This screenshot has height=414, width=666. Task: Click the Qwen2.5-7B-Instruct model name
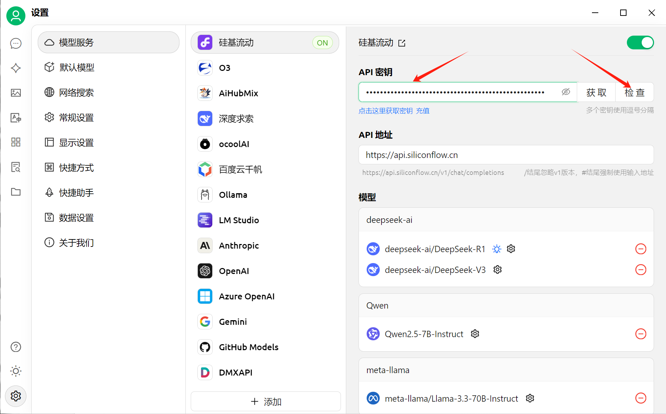tap(424, 334)
